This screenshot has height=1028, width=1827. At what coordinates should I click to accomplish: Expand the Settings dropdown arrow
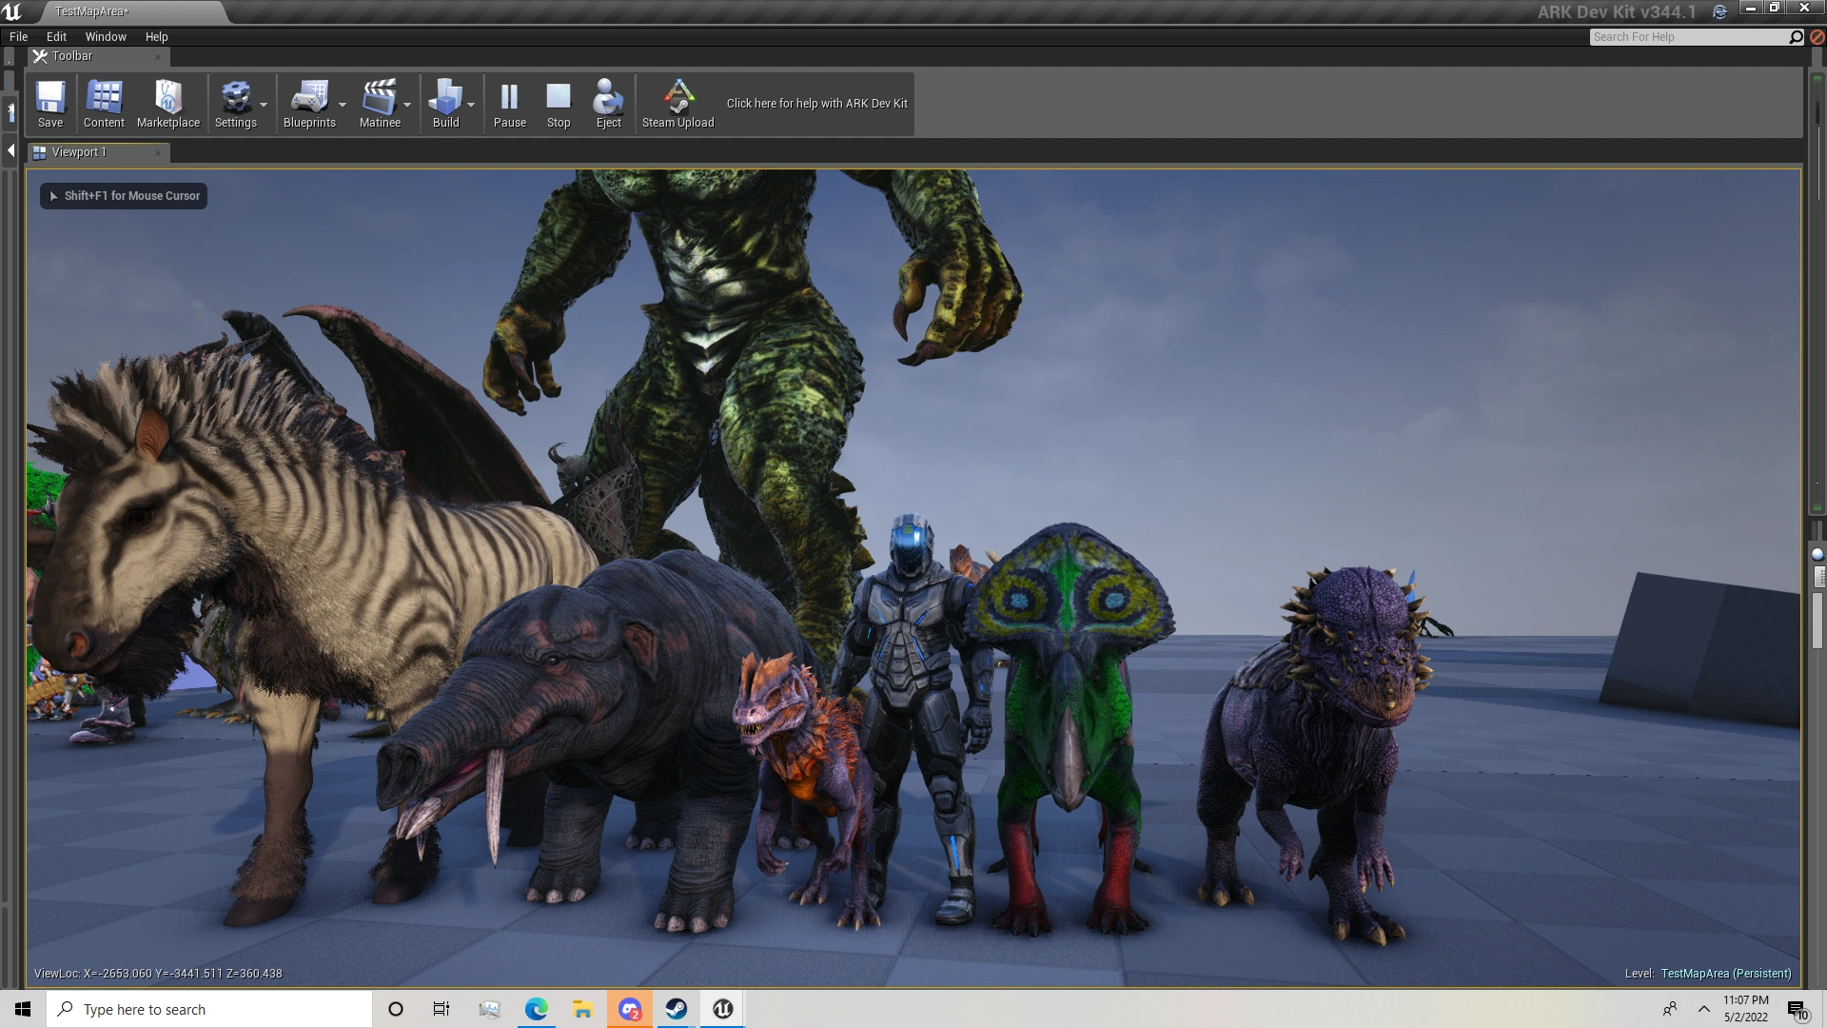tap(264, 105)
